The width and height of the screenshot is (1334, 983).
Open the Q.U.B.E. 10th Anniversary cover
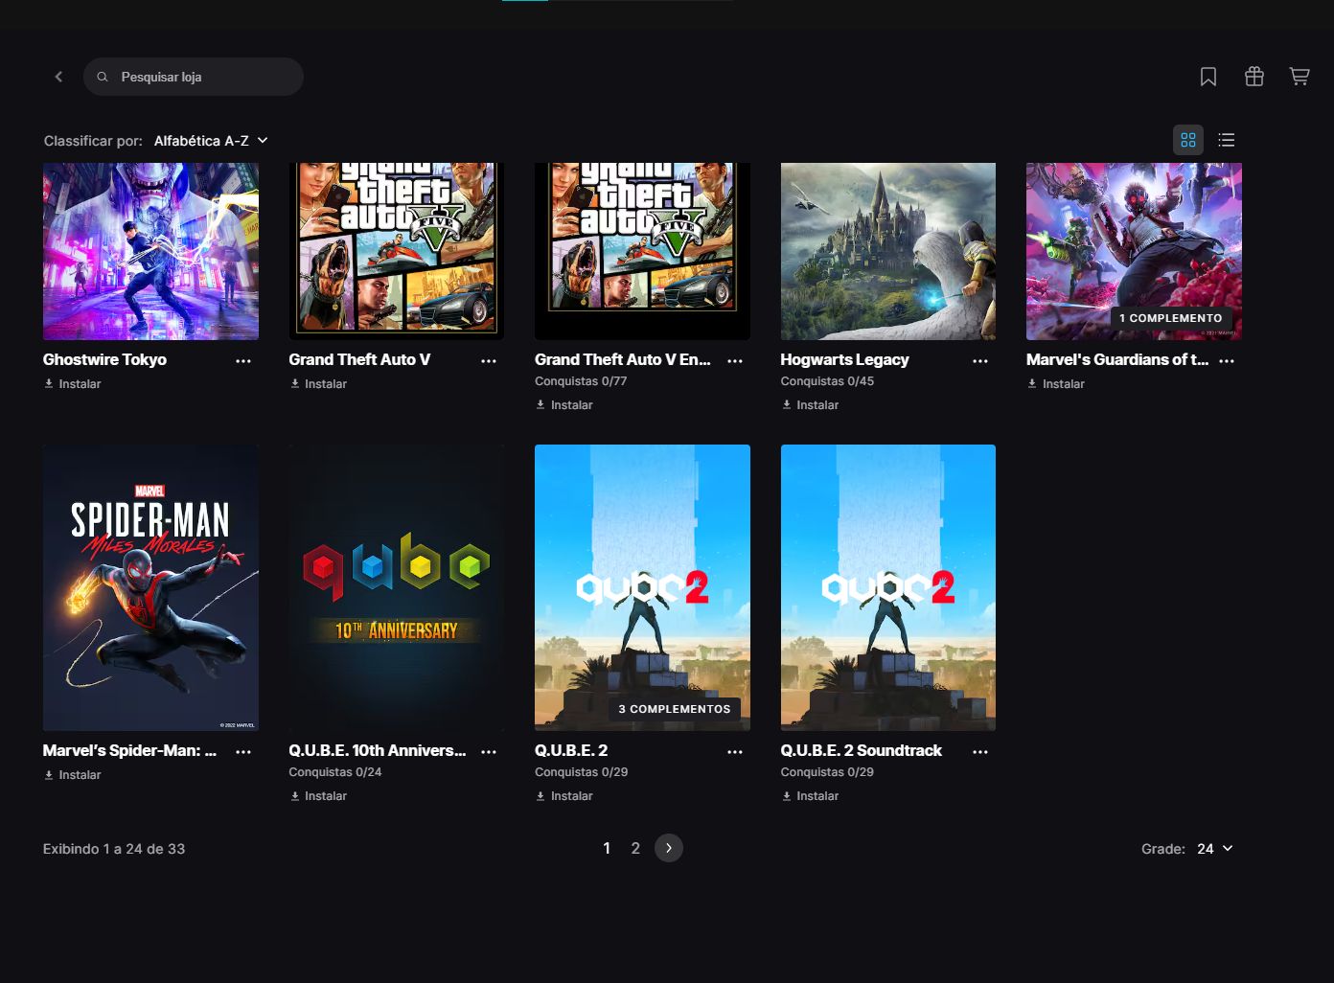pos(397,587)
